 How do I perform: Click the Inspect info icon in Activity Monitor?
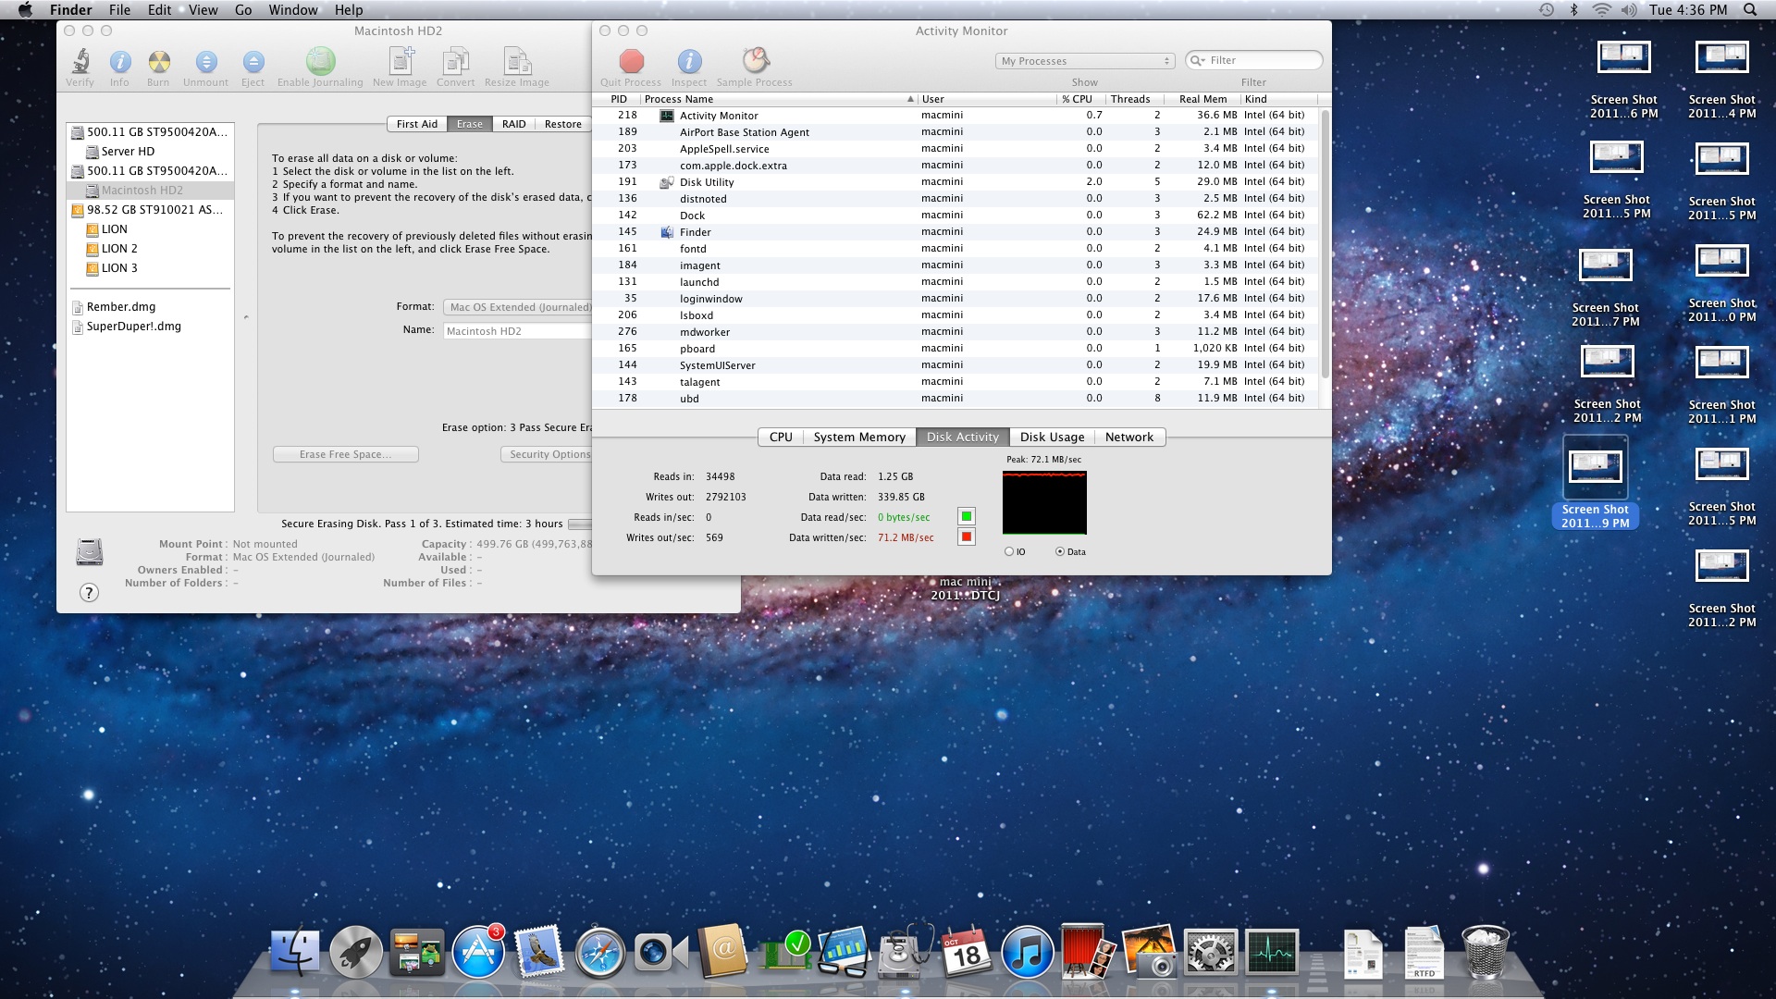[689, 62]
